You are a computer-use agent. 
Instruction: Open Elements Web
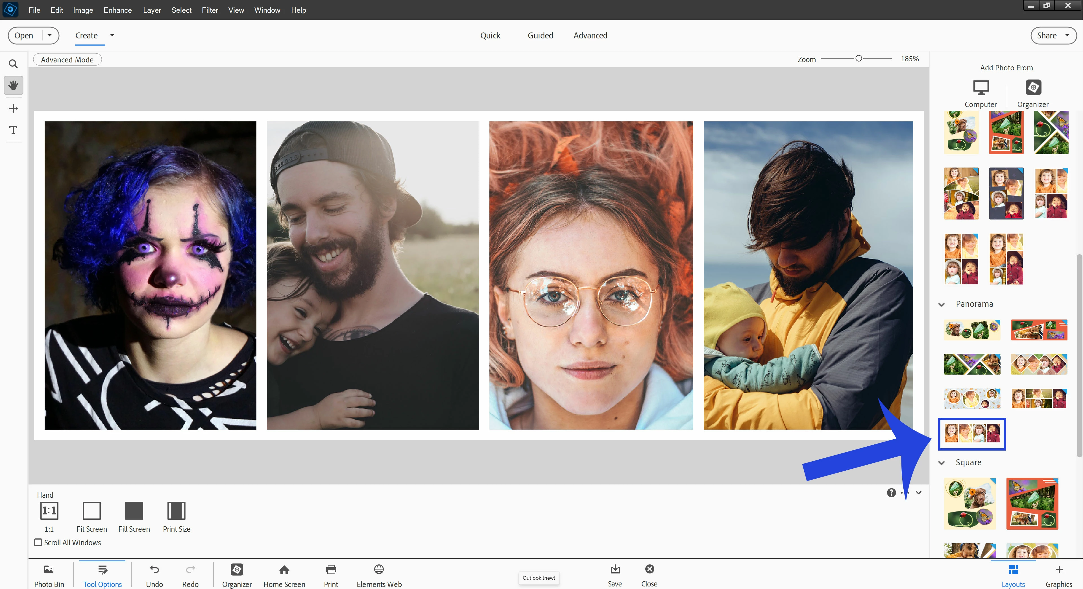click(x=379, y=575)
